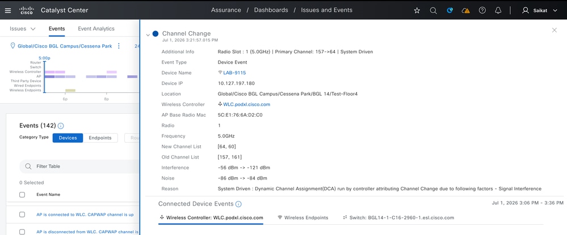567x235 pixels.
Task: Click the AP Base Radio Mac 5C:E1:76:6A:D2:C0
Action: [240, 115]
